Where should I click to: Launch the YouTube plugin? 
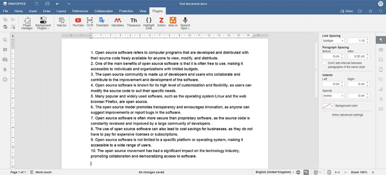pyautogui.click(x=78, y=22)
